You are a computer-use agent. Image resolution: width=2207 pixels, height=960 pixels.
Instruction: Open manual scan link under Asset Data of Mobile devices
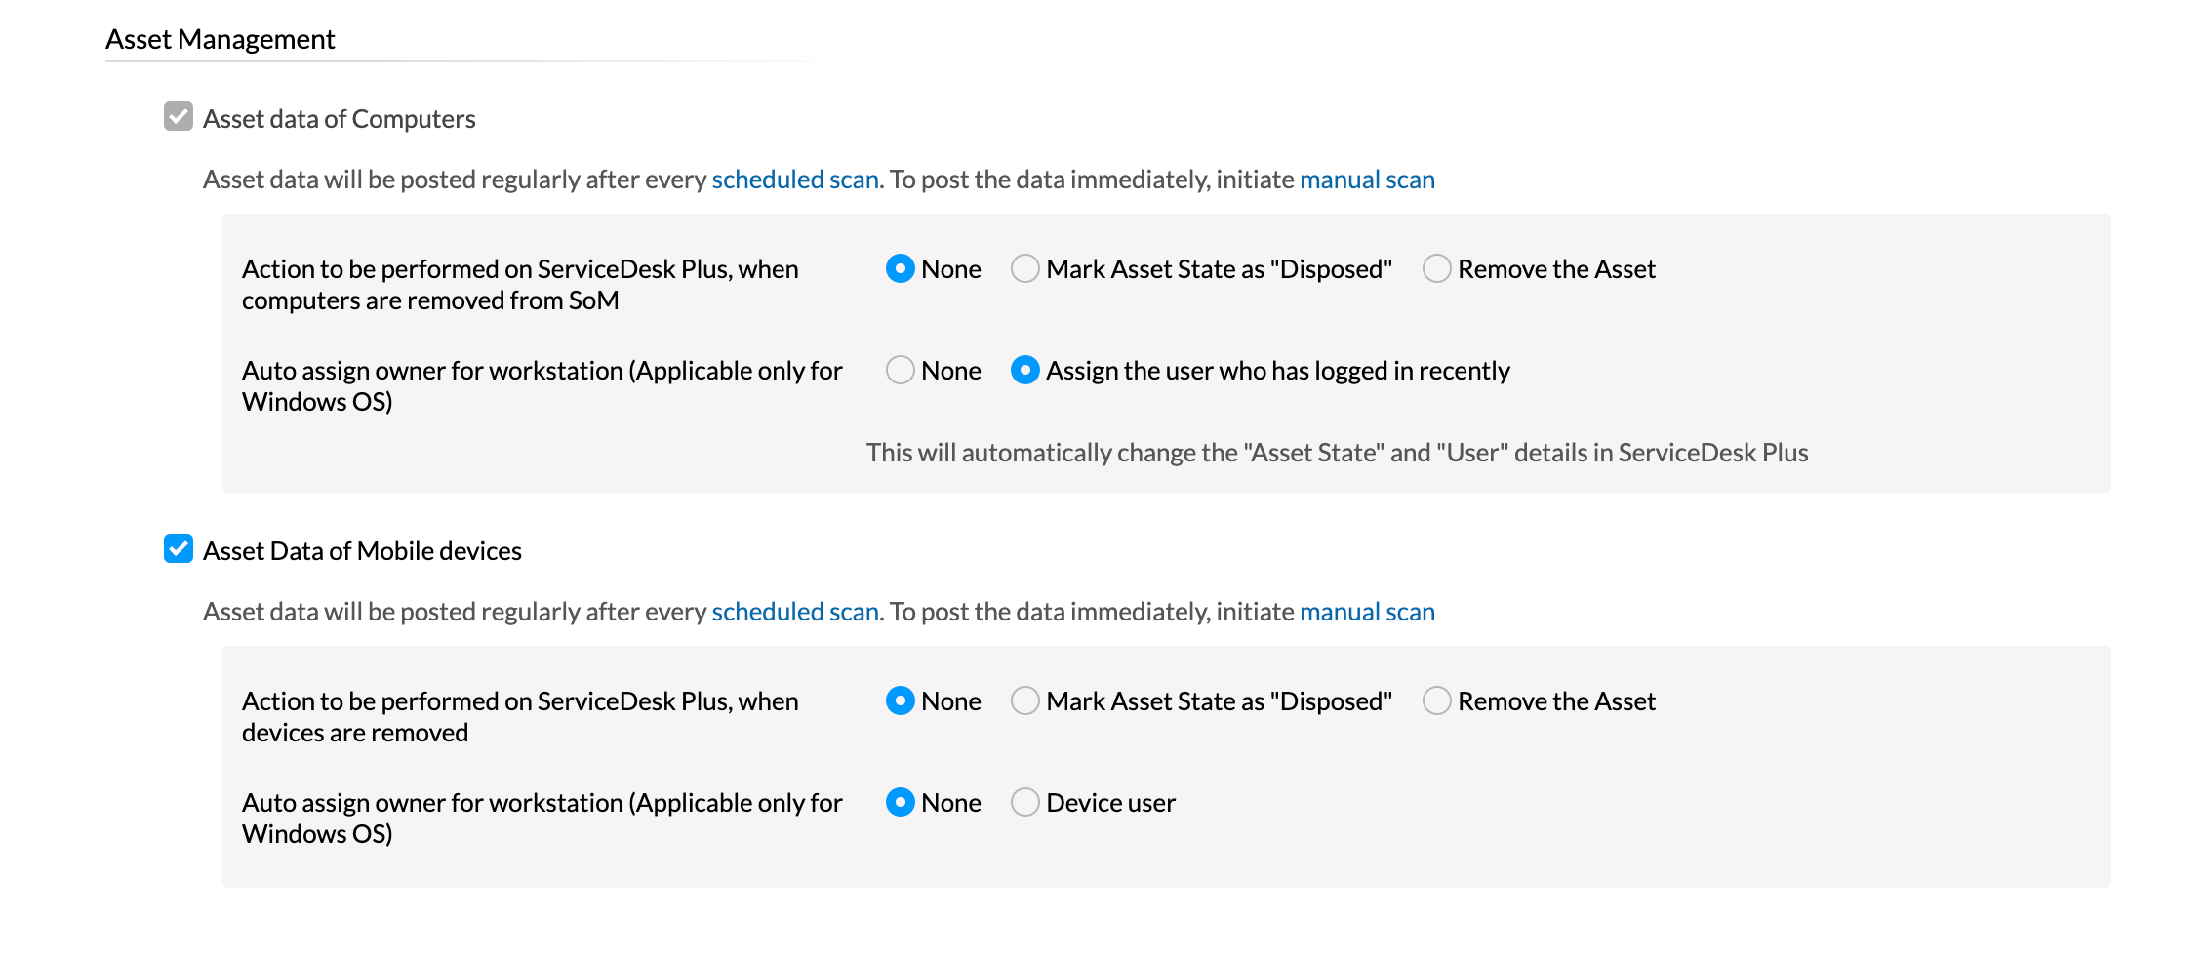[1367, 612]
